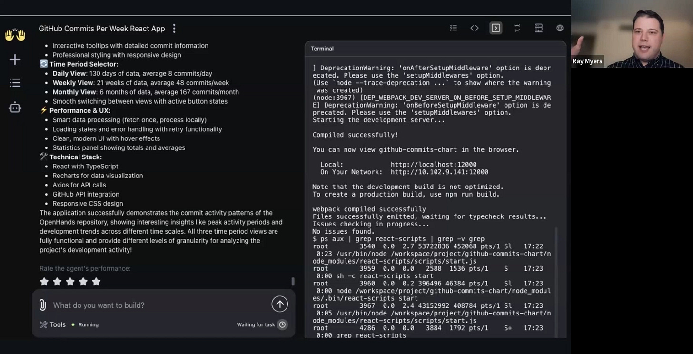This screenshot has height=354, width=693.
Task: Start a new conversation with plus icon
Action: pos(15,59)
